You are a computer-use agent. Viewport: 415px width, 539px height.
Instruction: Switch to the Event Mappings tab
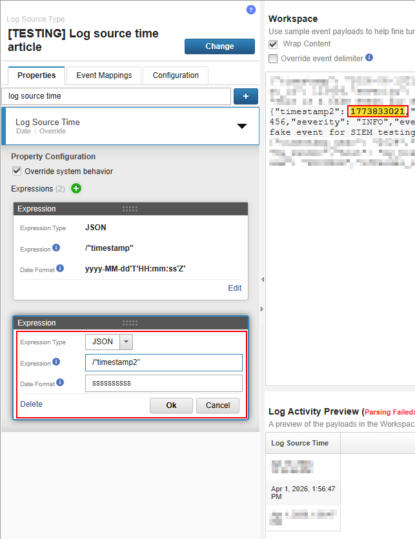pos(104,75)
